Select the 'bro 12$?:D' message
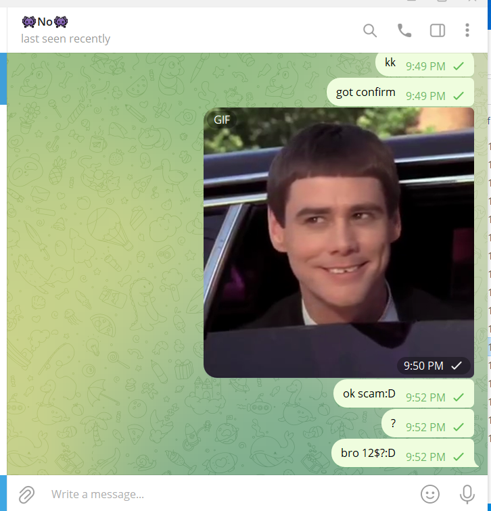 pyautogui.click(x=402, y=453)
